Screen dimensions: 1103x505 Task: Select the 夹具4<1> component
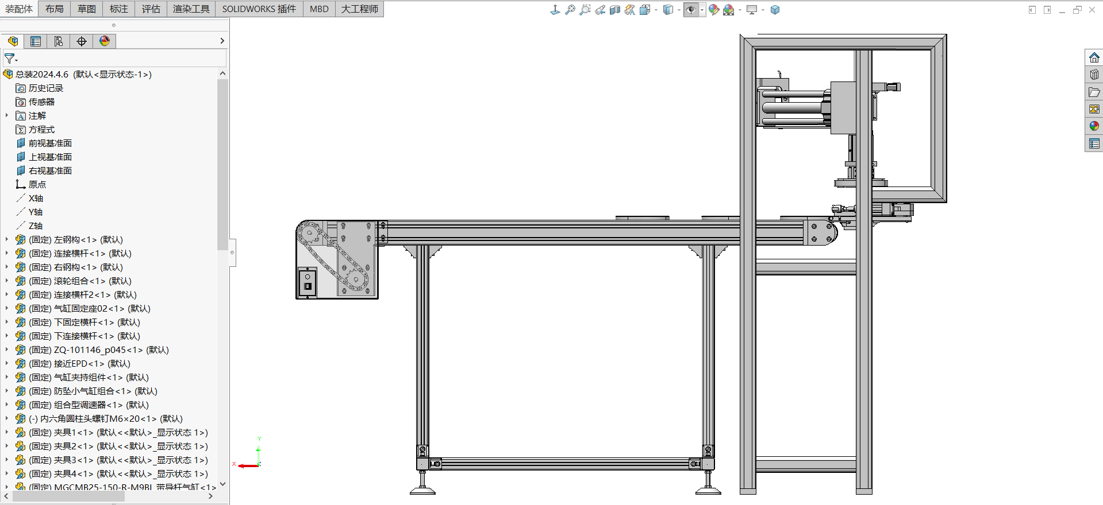click(x=118, y=473)
